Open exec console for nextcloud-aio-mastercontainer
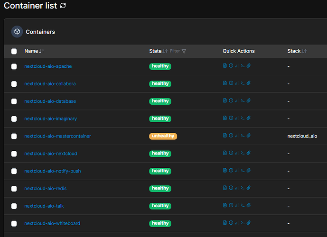 click(242, 136)
